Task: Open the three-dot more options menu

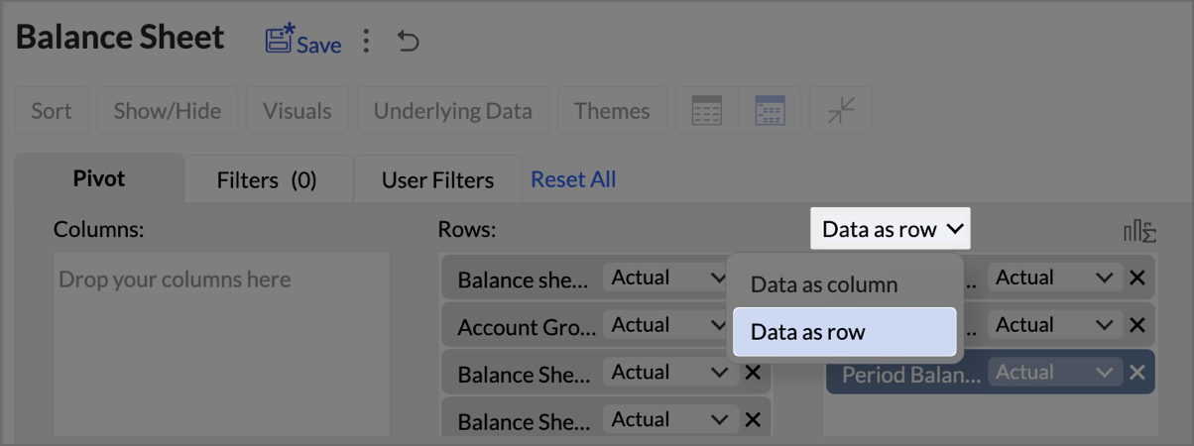Action: point(366,42)
